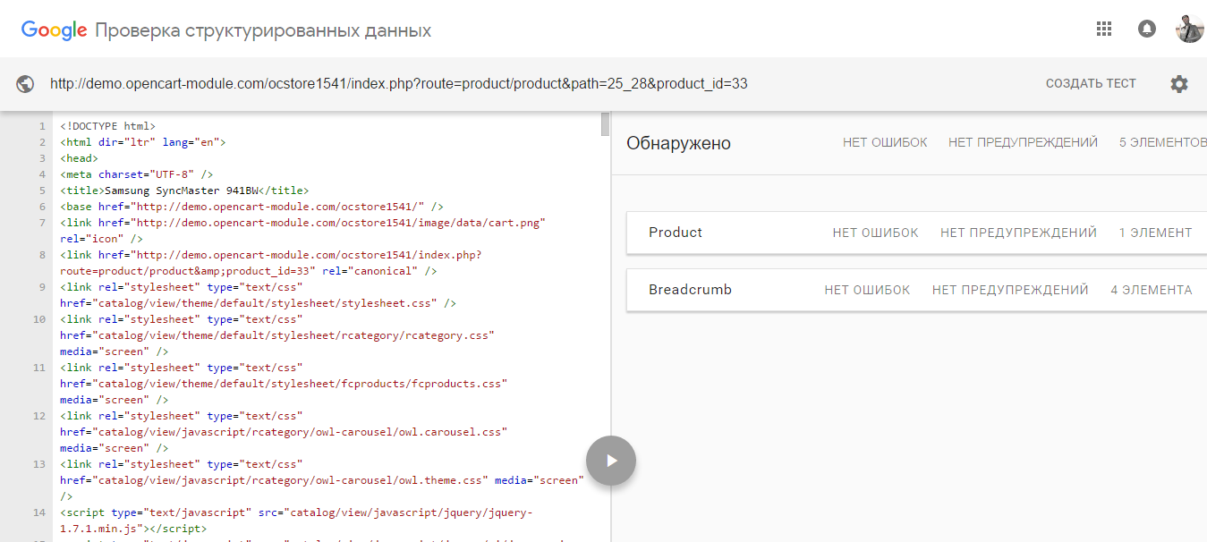1207x542 pixels.
Task: Click НЕТ ПРЕДУПРЕЖДЕНИЙ in Product row
Action: point(1018,233)
